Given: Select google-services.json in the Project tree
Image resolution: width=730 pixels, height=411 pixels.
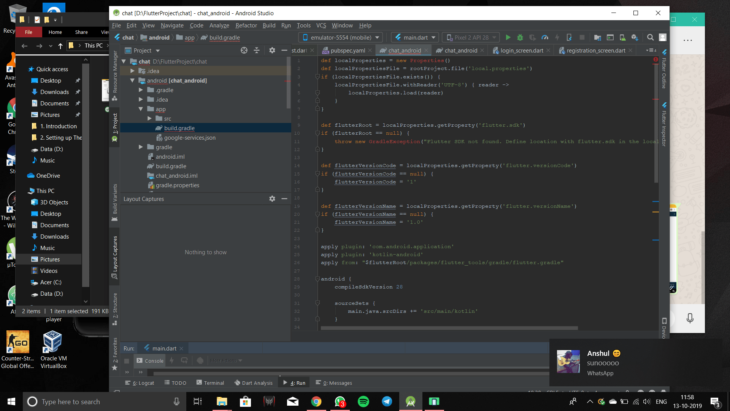Looking at the screenshot, I should (x=190, y=137).
